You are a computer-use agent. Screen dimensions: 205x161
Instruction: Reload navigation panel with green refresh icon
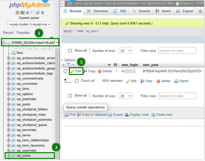coord(42,13)
